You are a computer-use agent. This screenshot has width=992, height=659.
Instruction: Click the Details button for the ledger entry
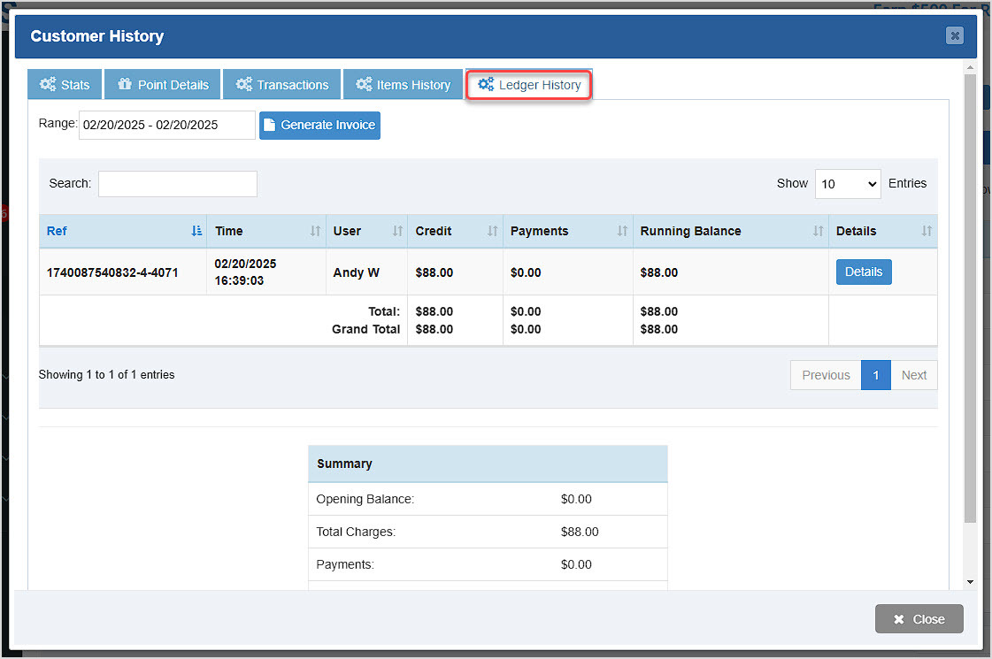point(863,272)
